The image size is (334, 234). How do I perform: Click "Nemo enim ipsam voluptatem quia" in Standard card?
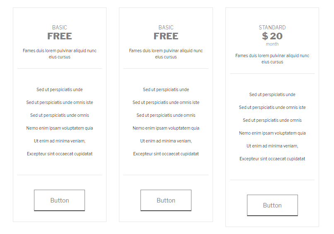(x=272, y=133)
